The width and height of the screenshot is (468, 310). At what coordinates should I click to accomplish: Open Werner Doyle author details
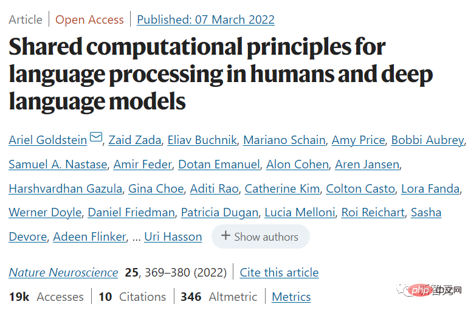(x=45, y=212)
